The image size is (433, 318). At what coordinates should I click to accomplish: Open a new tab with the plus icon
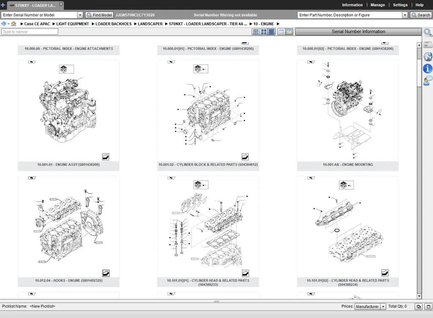[3, 5]
